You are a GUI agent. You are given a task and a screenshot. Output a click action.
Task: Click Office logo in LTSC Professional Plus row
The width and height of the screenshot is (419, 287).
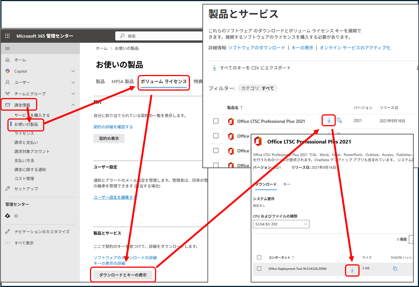point(231,121)
